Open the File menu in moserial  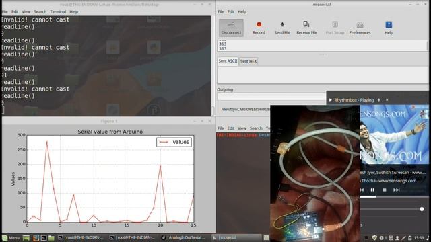[220, 12]
